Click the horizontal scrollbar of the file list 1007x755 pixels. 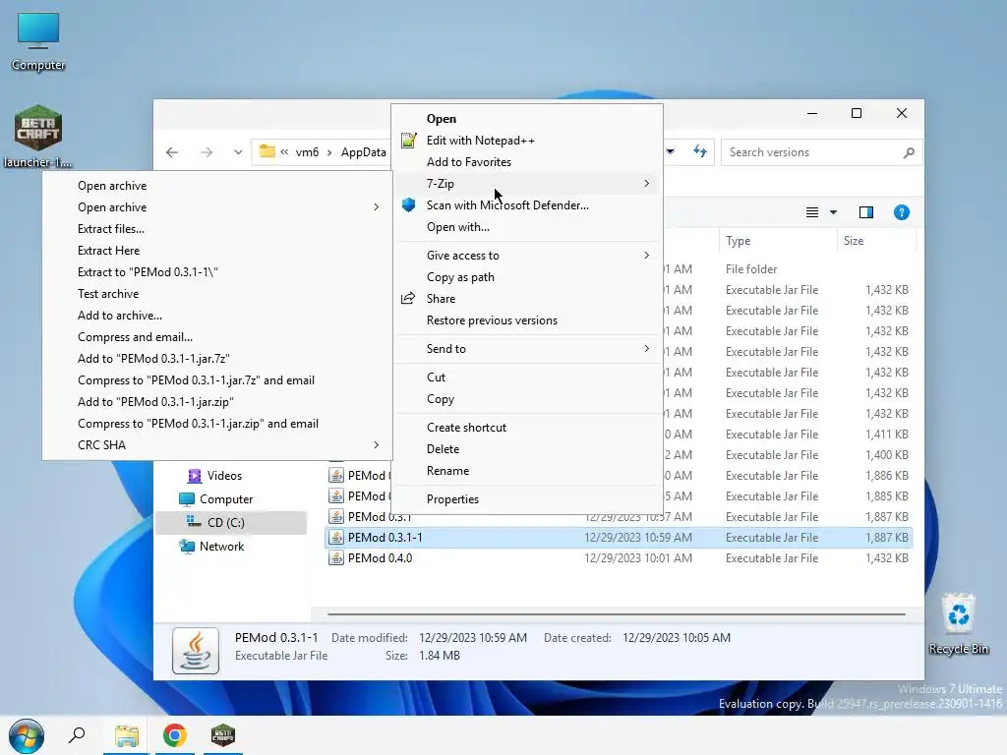click(x=617, y=614)
